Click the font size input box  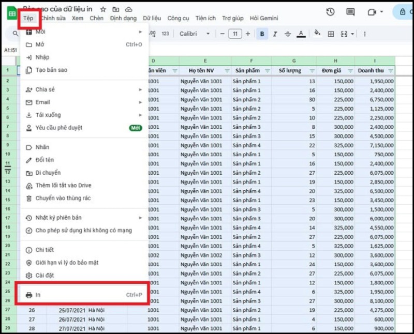point(235,34)
